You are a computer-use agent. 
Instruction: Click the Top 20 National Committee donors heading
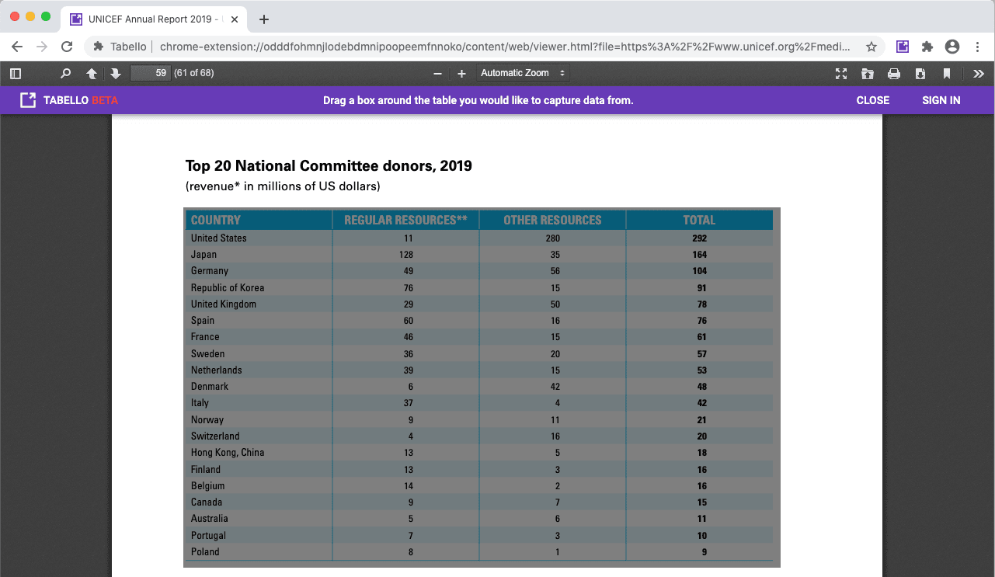[x=329, y=165]
